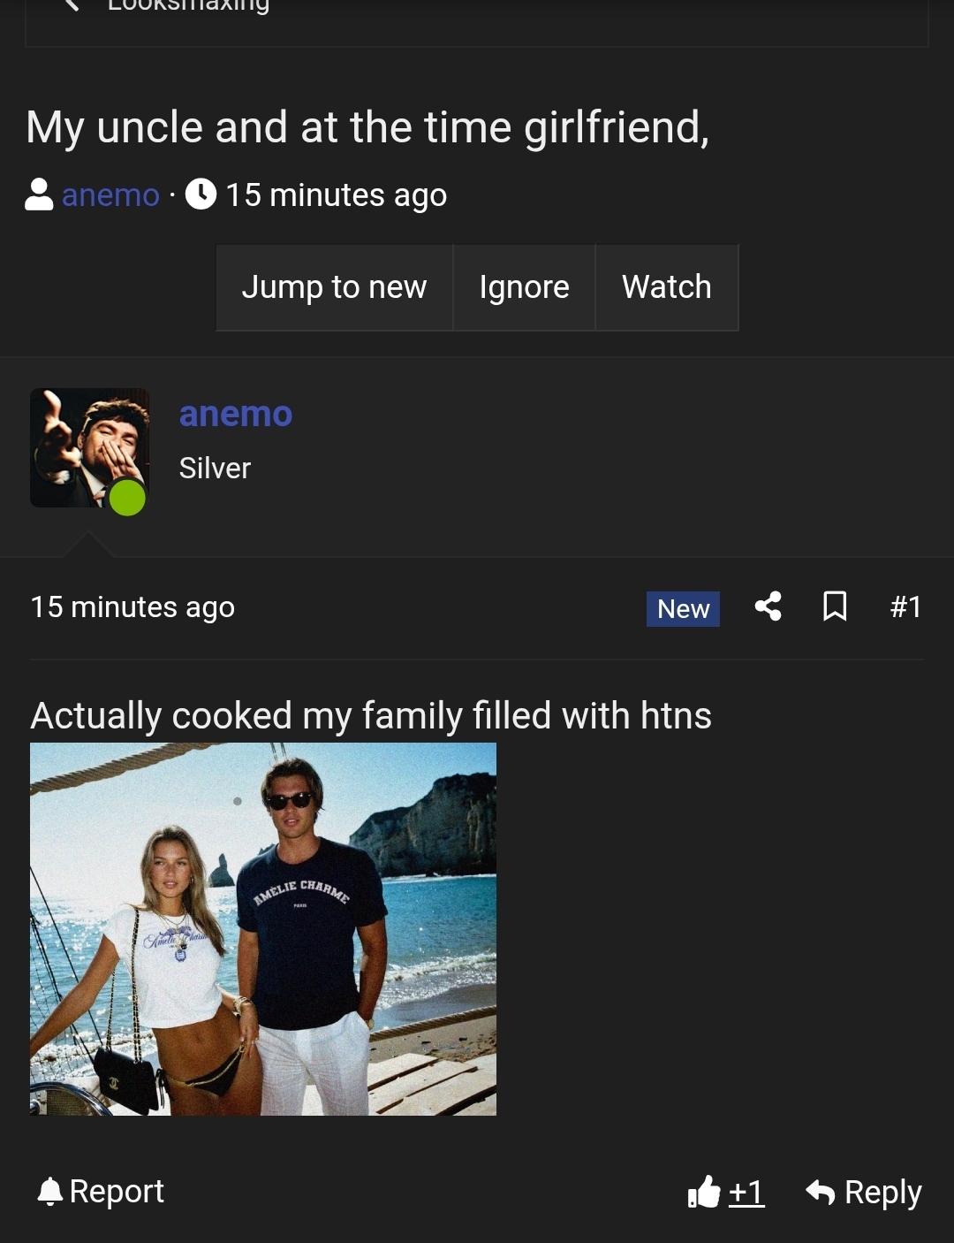Expand the reaction count with +1
The width and height of the screenshot is (954, 1243).
(x=745, y=1192)
